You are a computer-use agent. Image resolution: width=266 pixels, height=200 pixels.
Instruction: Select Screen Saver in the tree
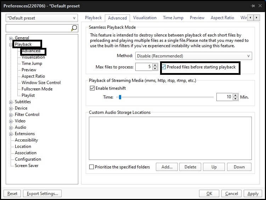click(27, 166)
